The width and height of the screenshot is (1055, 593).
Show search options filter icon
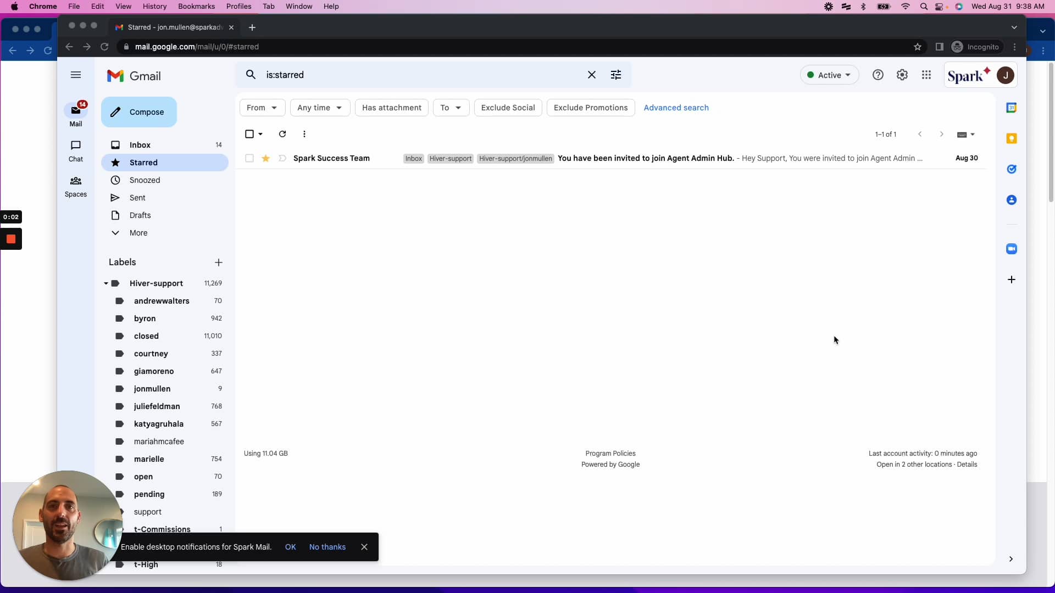pyautogui.click(x=616, y=75)
